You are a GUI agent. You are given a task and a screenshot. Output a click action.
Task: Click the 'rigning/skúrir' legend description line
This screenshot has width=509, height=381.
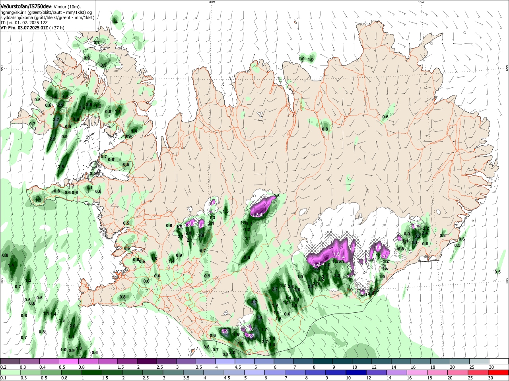[x=47, y=12]
